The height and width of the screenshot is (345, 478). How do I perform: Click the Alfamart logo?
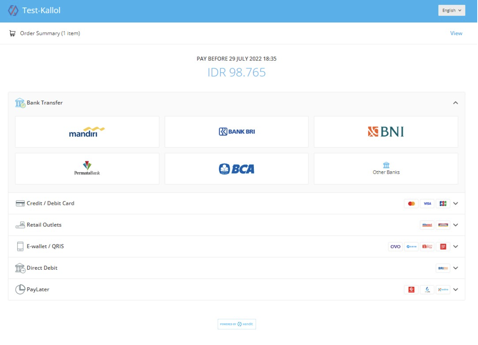click(x=427, y=225)
